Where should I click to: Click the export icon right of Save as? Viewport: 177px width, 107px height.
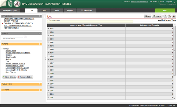click(165, 16)
